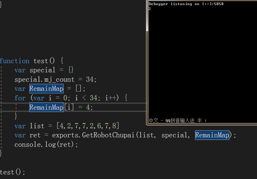Click the 'console.log(ret);' line

tap(46, 145)
